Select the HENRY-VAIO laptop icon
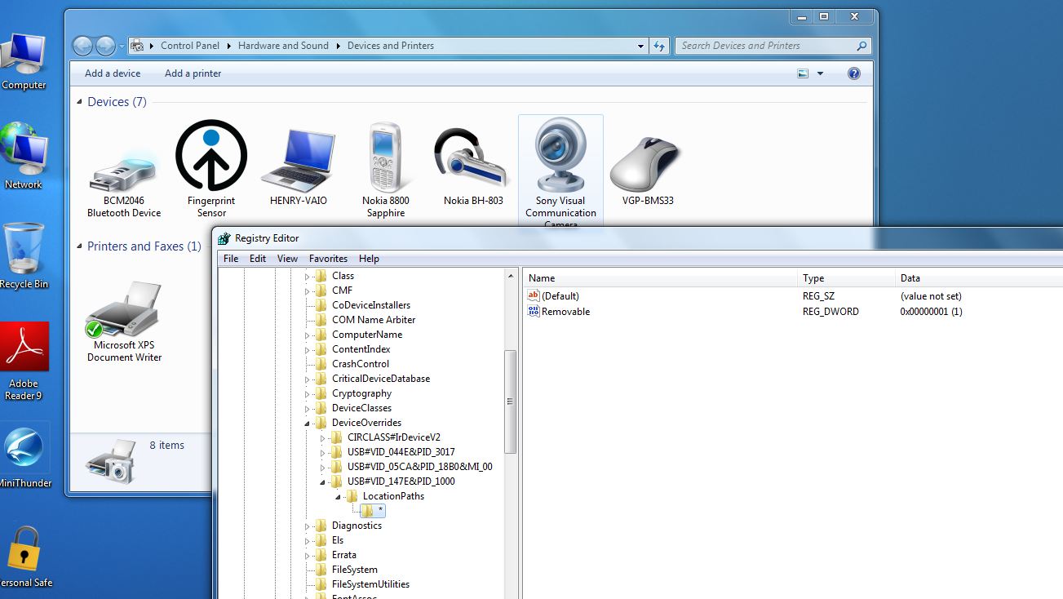This screenshot has width=1063, height=599. [298, 159]
